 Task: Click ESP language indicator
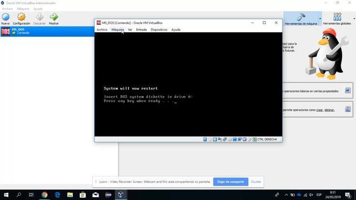319,195
